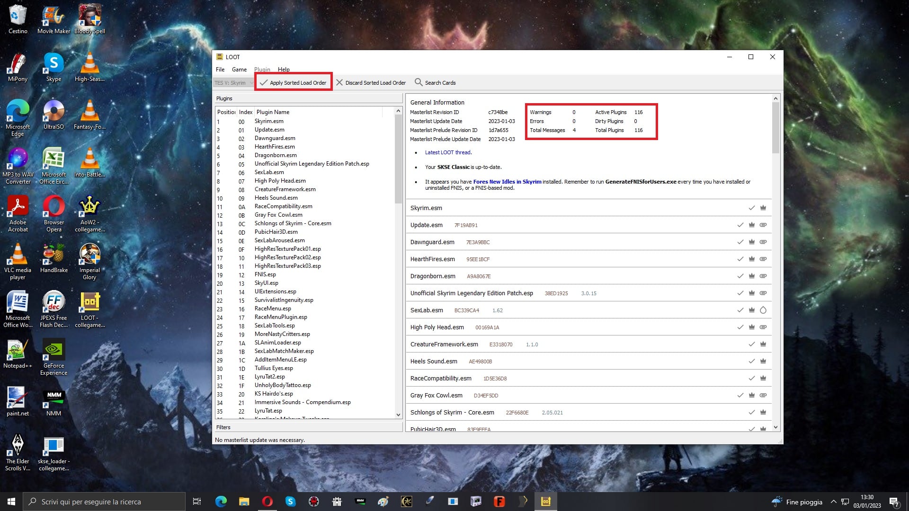This screenshot has width=909, height=511.
Task: Click the Windows search box in taskbar
Action: click(104, 502)
